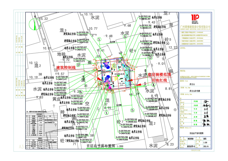Click the elevation value 15.22
Image resolution: width=228 pixels, height=161 pixels.
click(x=43, y=19)
